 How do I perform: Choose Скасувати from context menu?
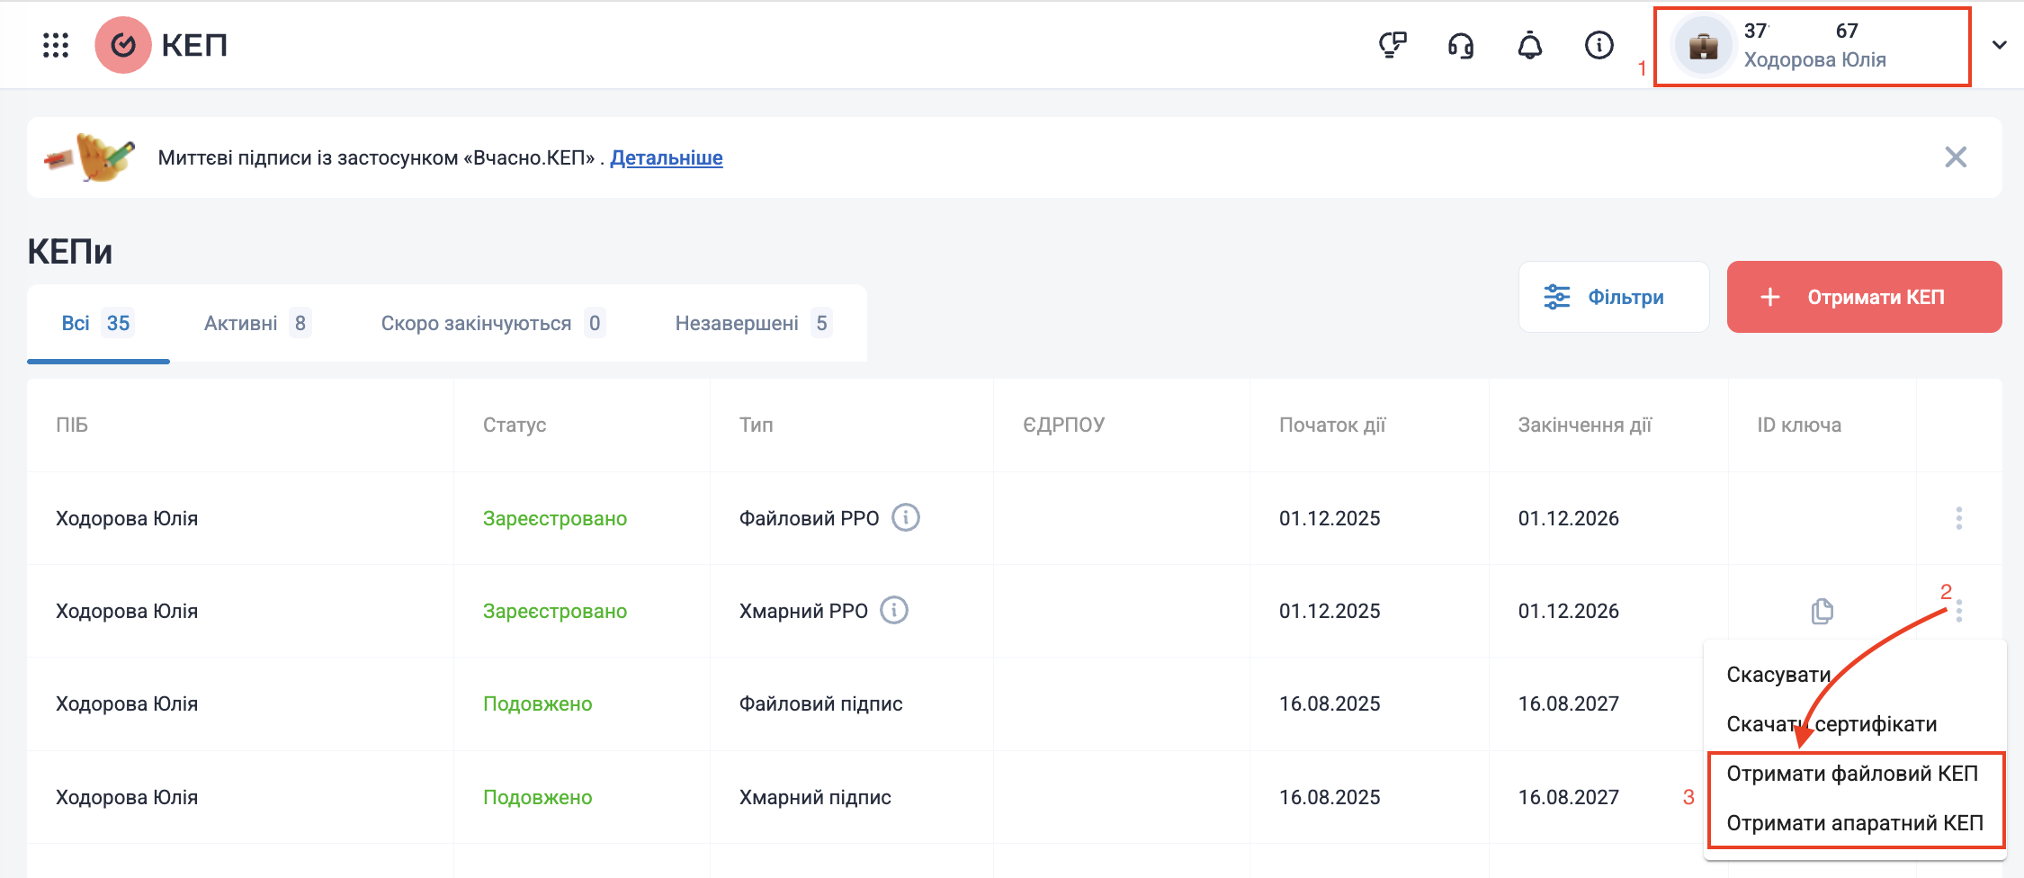point(1778,675)
